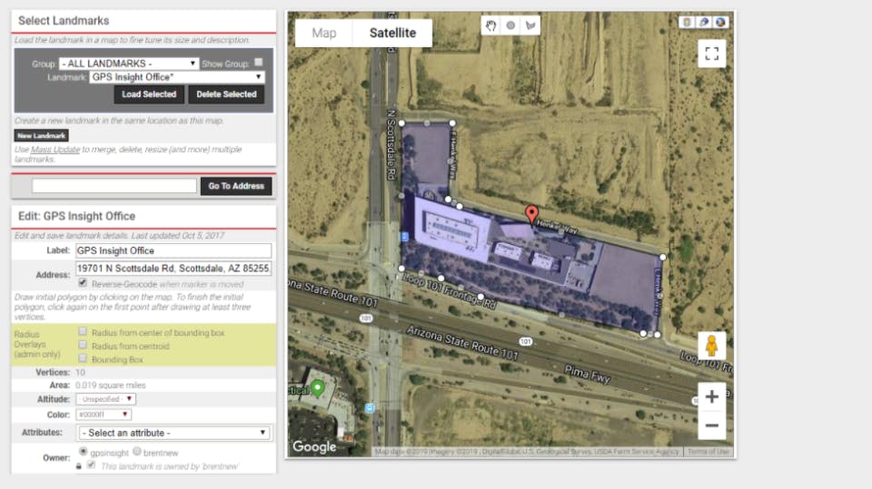Viewport: 872px width, 489px height.
Task: Click the Area value 0.019 square miles
Action: [111, 385]
